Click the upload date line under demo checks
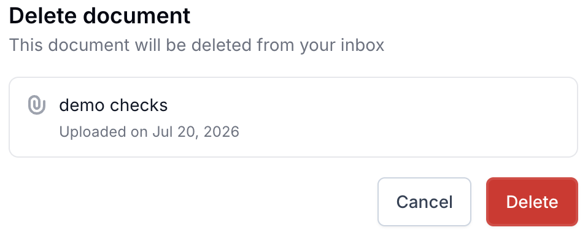Image resolution: width=588 pixels, height=238 pixels. tap(149, 132)
